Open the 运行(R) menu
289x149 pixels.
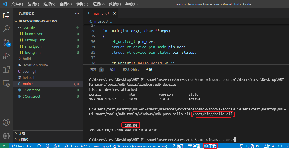pos(99,4)
